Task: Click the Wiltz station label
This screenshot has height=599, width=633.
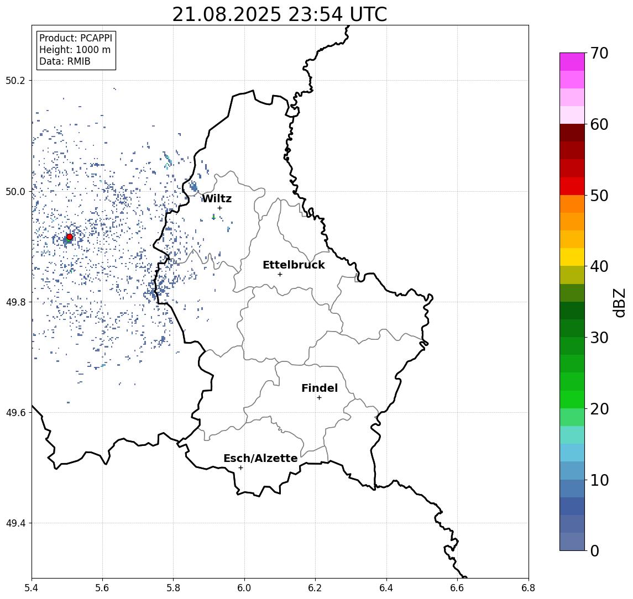Action: [217, 198]
